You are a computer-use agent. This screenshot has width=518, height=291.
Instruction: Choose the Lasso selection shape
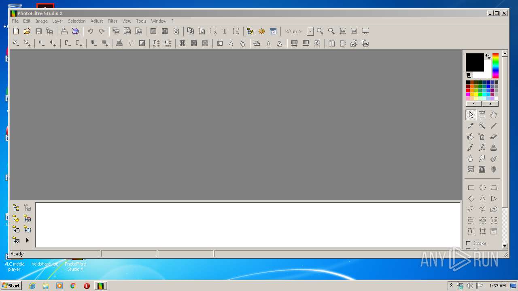(471, 209)
